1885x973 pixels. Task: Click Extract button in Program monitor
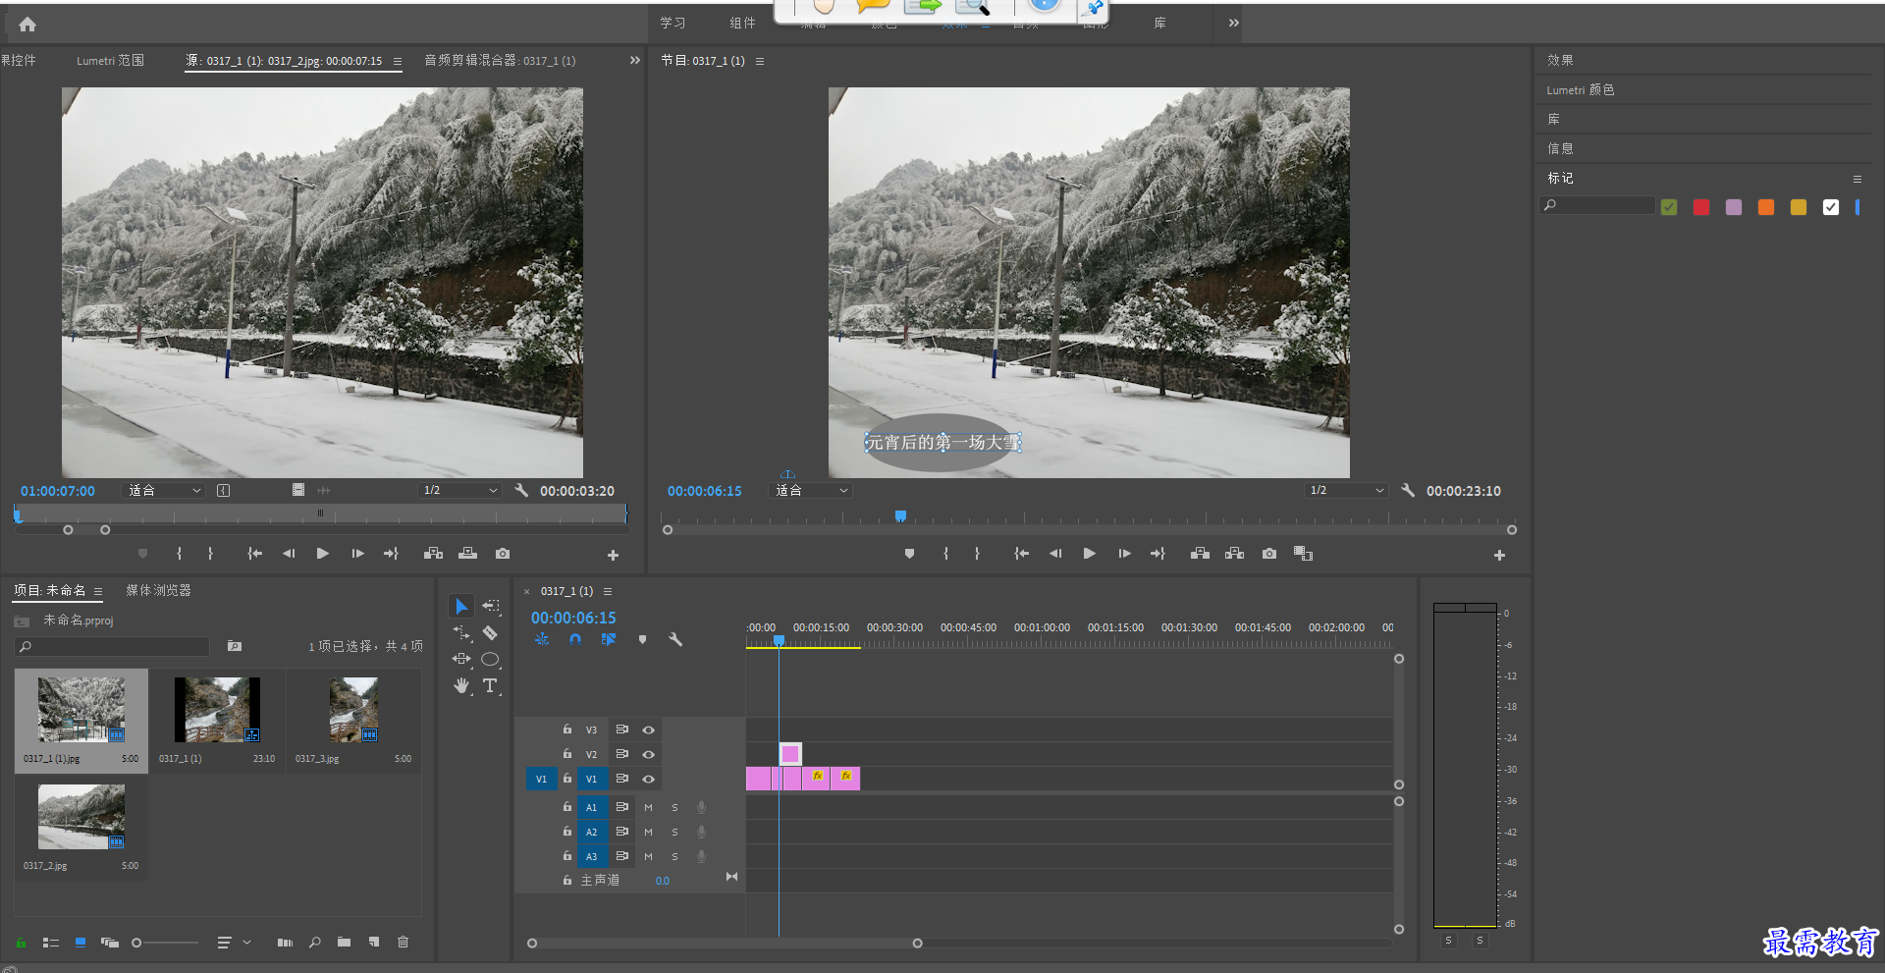coord(1235,554)
